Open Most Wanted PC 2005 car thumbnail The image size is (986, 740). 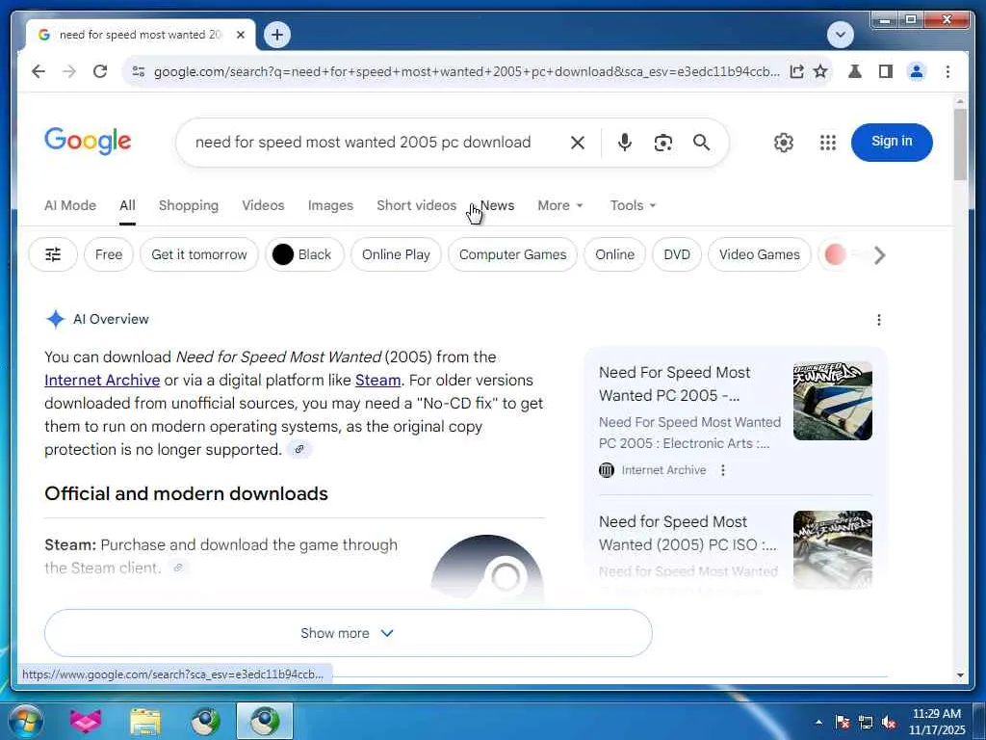point(833,401)
